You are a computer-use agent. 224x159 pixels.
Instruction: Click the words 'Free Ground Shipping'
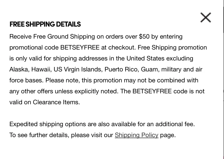point(64,37)
